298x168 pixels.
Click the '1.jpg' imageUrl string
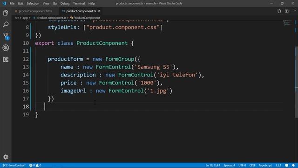[158, 91]
